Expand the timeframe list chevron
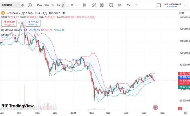The image size is (190, 116). (77, 5)
